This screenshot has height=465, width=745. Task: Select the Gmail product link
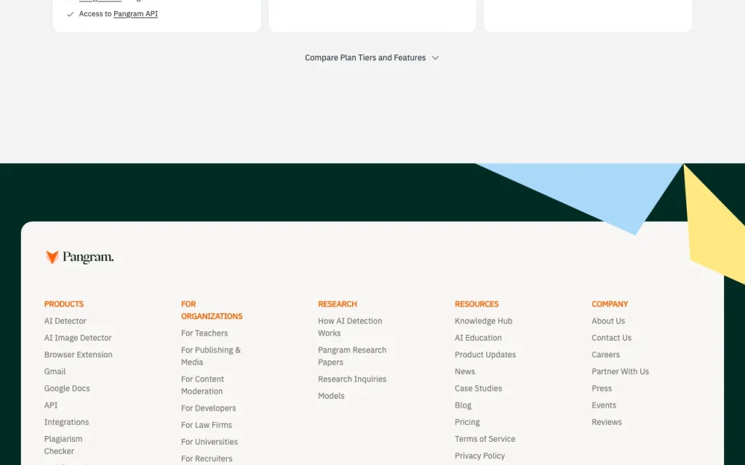click(55, 371)
